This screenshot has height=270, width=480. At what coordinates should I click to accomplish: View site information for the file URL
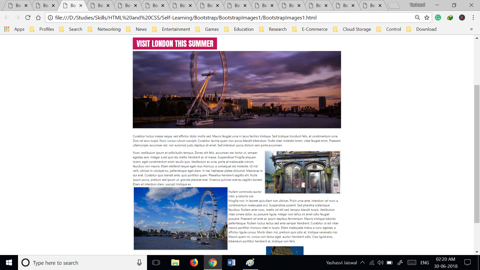point(50,18)
